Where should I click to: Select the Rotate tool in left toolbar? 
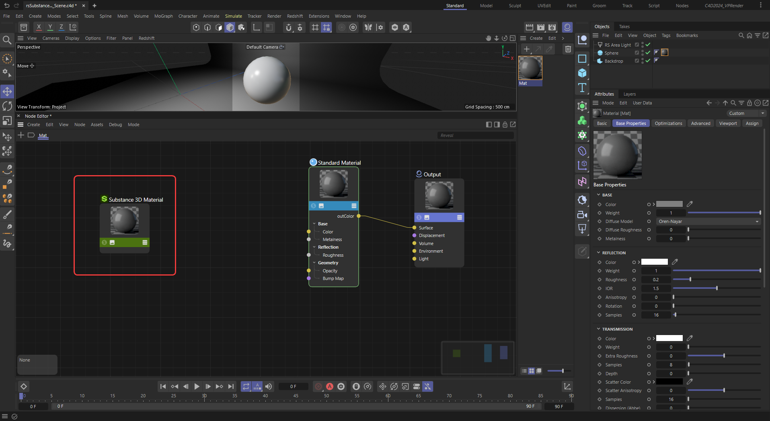tap(7, 106)
